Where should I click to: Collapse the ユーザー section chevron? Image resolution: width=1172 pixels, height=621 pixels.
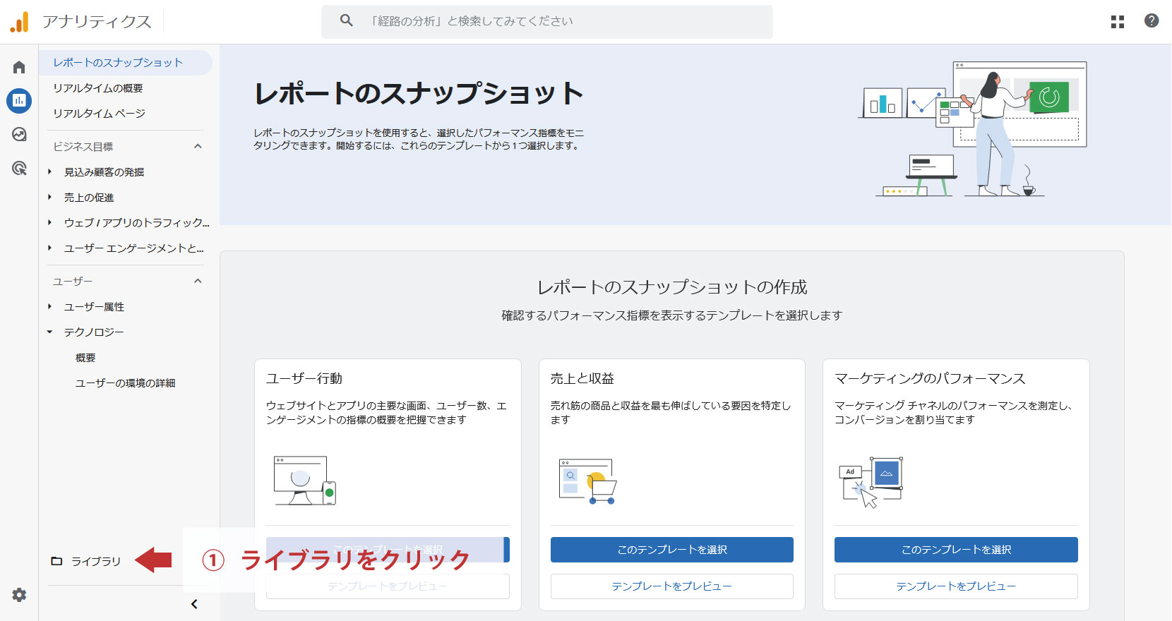[198, 281]
